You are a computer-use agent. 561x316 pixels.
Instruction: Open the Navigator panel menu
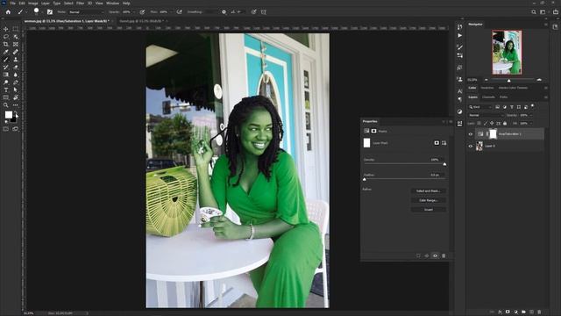[545, 25]
